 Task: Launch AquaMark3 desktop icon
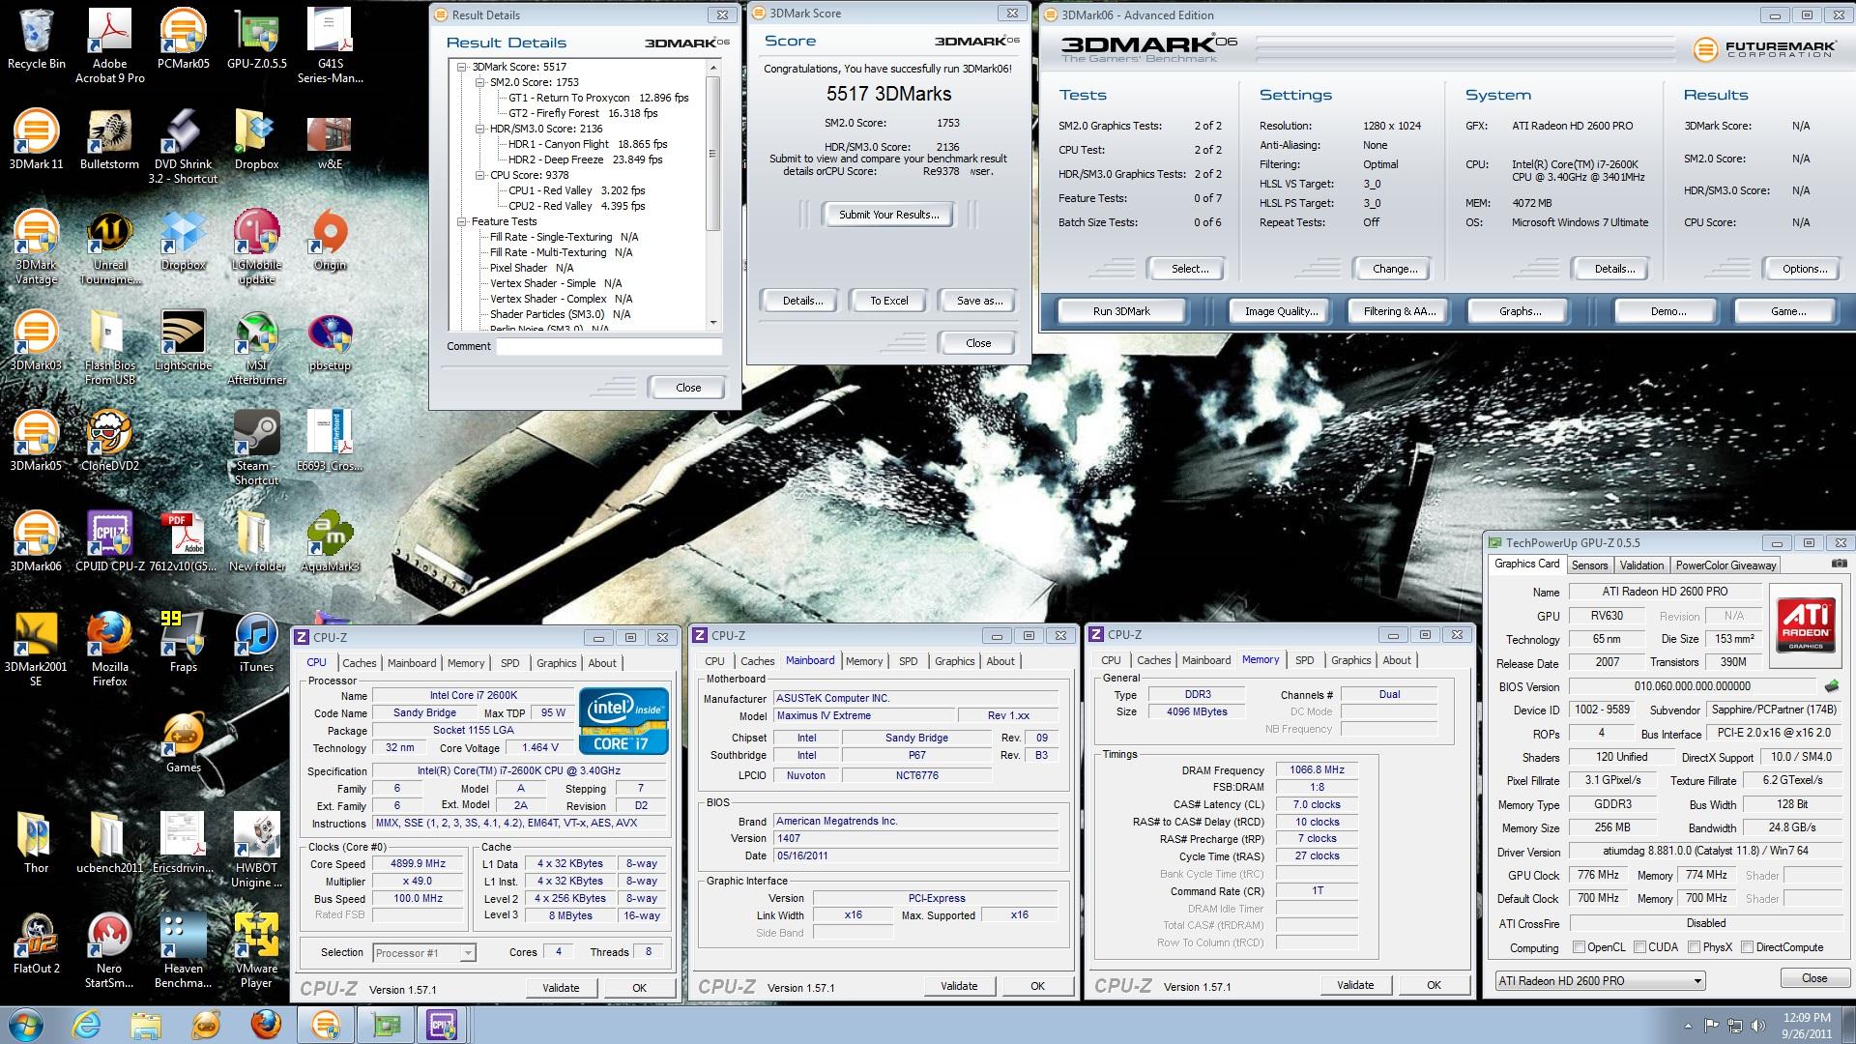pos(330,541)
